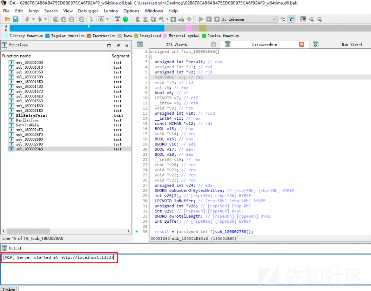Jump forward with the right arrow icon
The height and width of the screenshot is (291, 371).
(40, 20)
